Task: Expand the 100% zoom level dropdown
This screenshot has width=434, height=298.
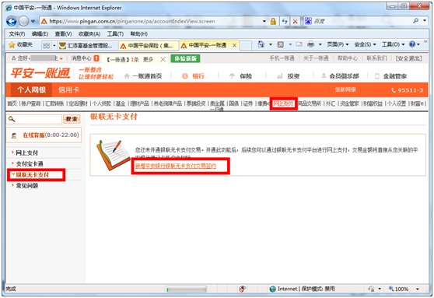Action: click(x=418, y=289)
